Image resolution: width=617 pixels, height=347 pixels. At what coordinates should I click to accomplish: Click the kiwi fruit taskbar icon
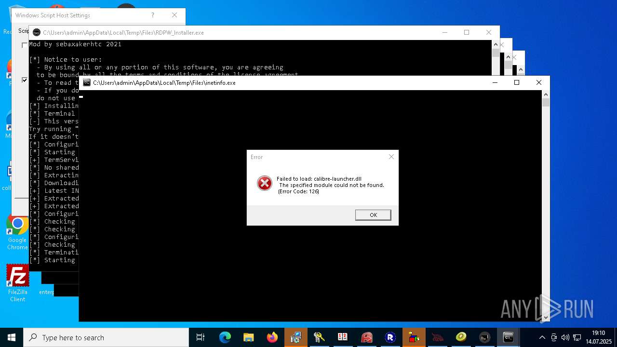tap(461, 337)
